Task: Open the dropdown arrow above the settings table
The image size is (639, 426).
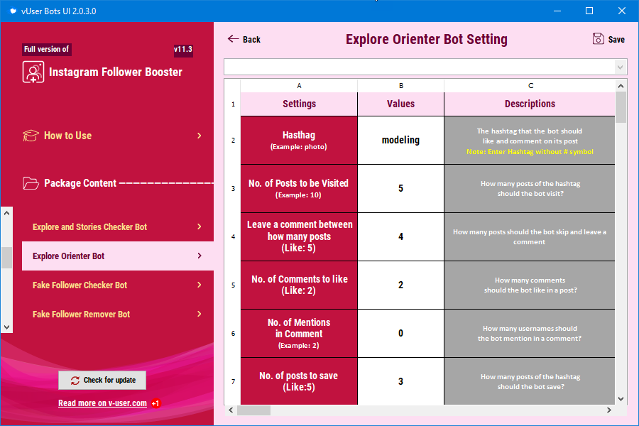Action: click(620, 67)
